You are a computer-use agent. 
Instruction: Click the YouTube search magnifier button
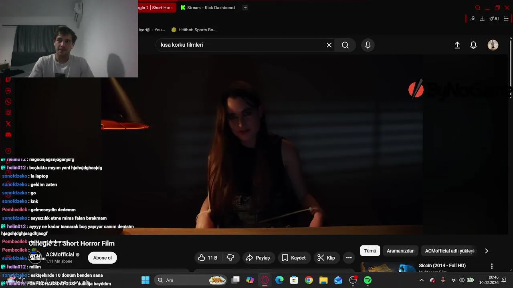coord(345,45)
